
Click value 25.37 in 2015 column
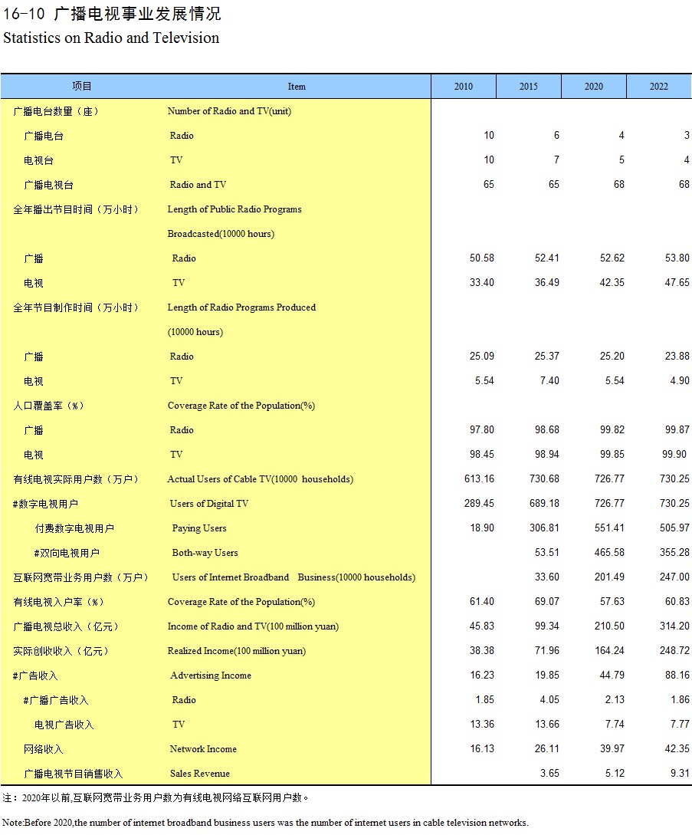(x=547, y=357)
